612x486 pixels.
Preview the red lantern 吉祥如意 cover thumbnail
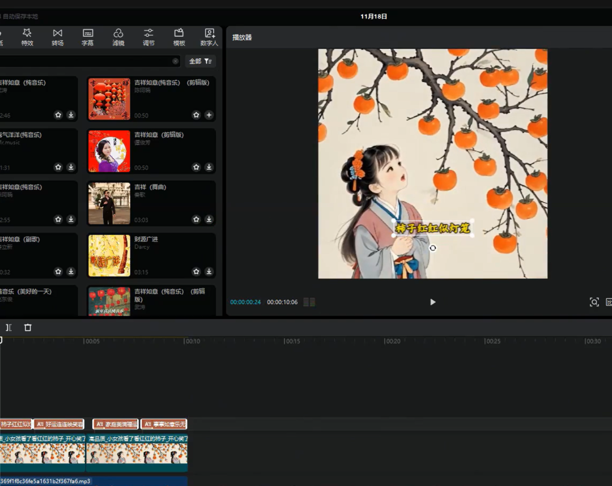click(109, 99)
